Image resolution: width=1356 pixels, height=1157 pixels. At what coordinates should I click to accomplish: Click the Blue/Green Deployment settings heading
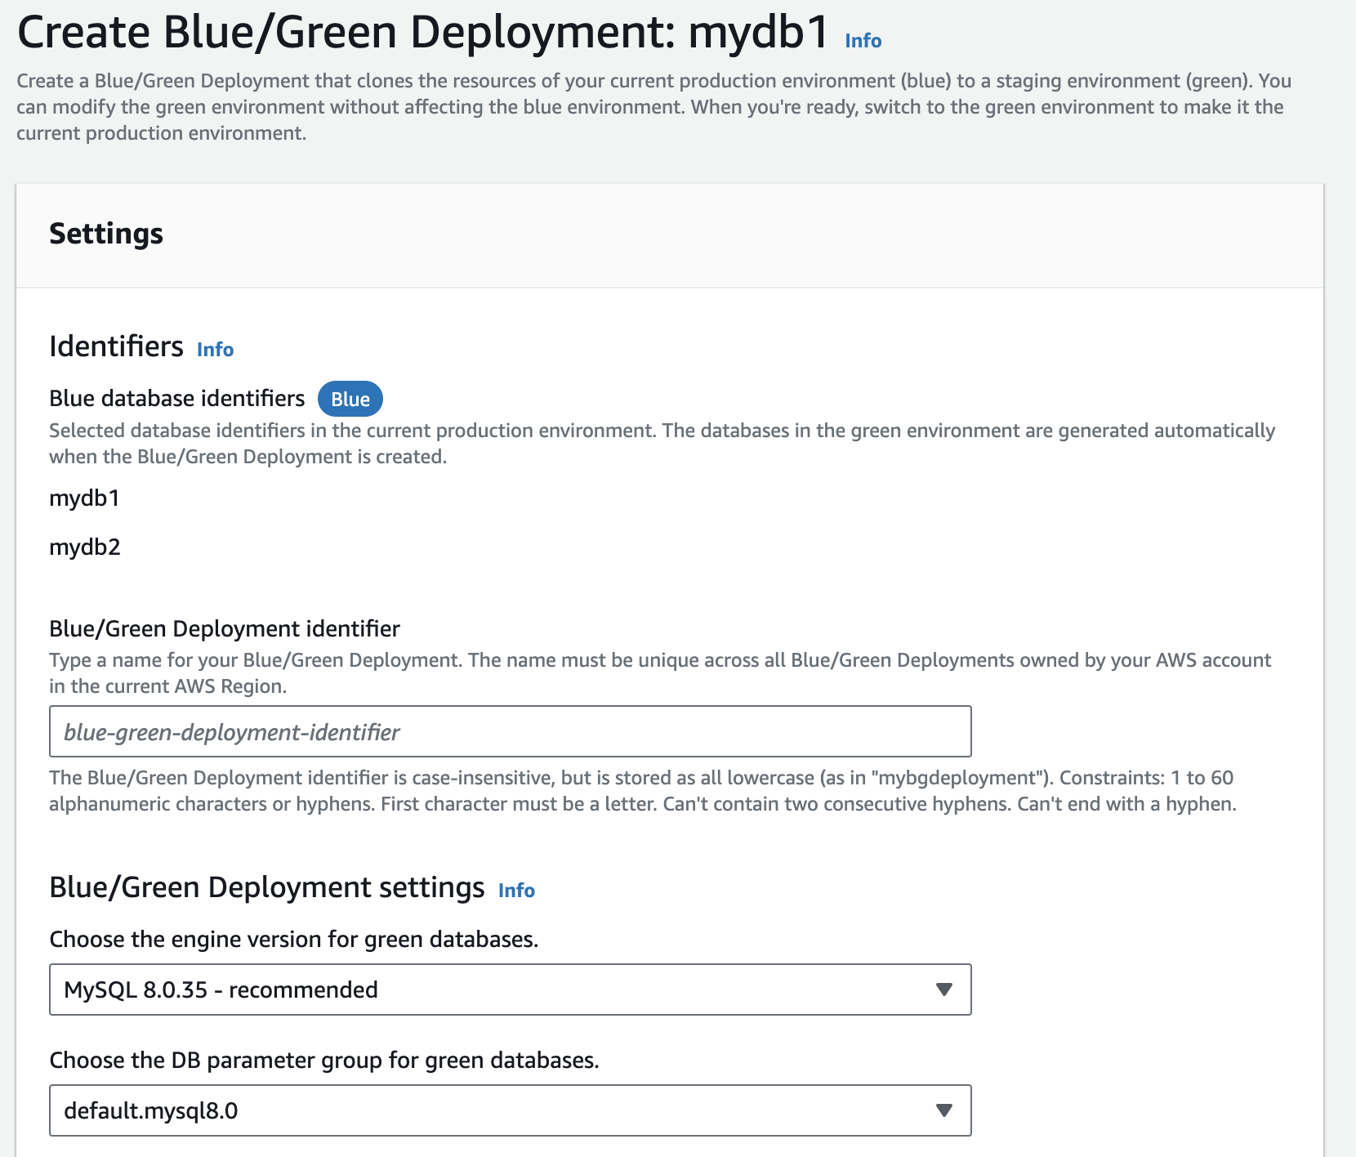(267, 887)
